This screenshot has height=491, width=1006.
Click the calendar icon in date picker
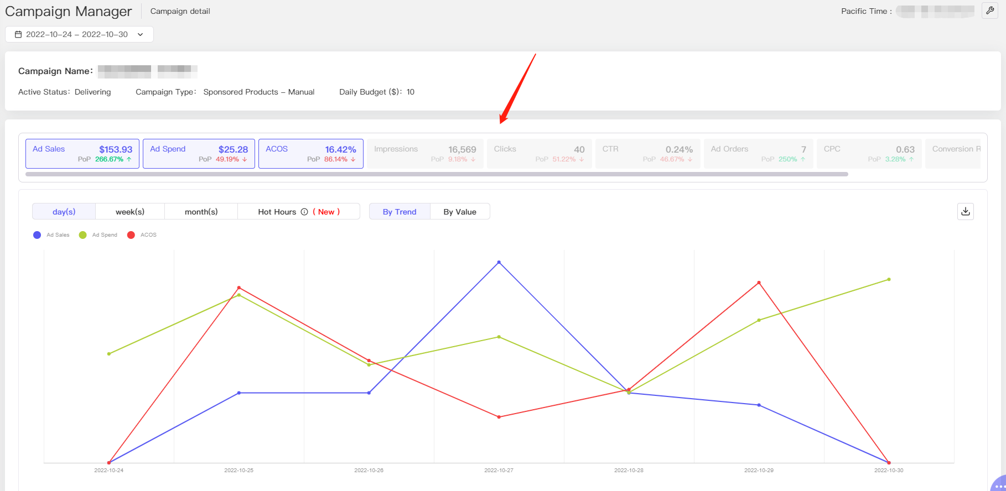(x=18, y=34)
